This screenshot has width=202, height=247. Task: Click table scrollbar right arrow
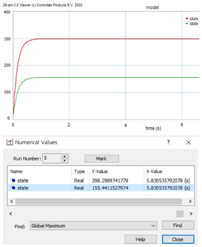point(190,201)
